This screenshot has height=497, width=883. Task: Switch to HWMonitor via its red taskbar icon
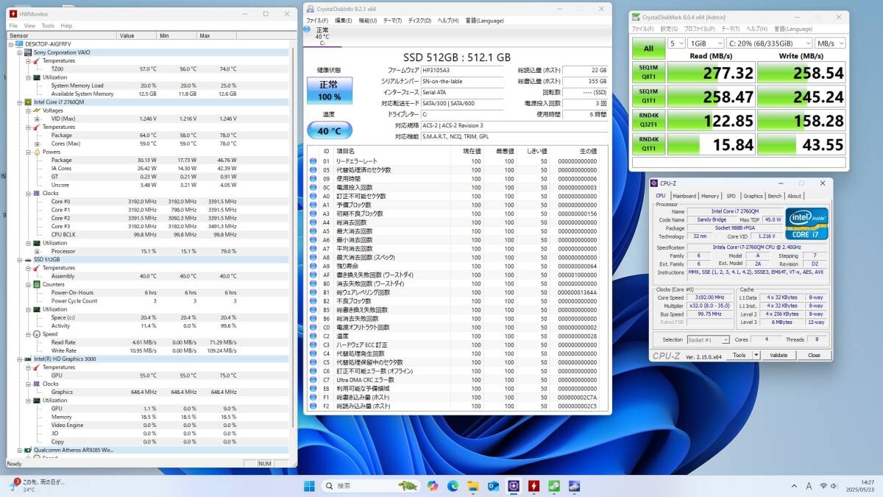(x=533, y=486)
